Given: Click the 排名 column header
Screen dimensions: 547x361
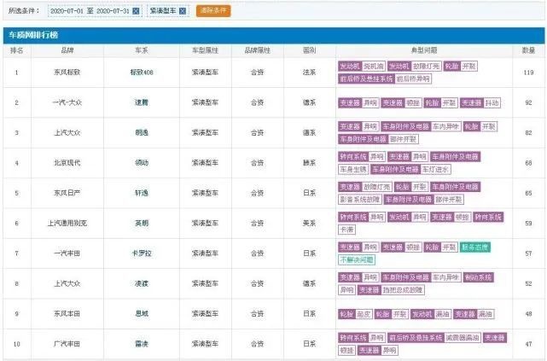Looking at the screenshot, I should pyautogui.click(x=16, y=50).
